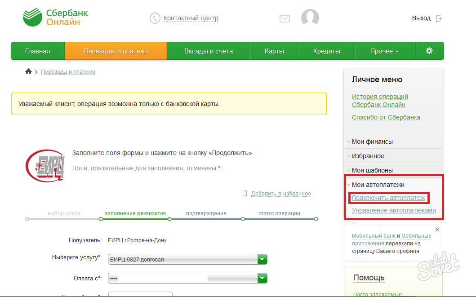Open the Спасибо от Сбербанка link

(x=386, y=117)
